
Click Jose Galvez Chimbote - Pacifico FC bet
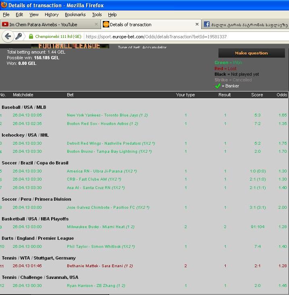[108, 208]
